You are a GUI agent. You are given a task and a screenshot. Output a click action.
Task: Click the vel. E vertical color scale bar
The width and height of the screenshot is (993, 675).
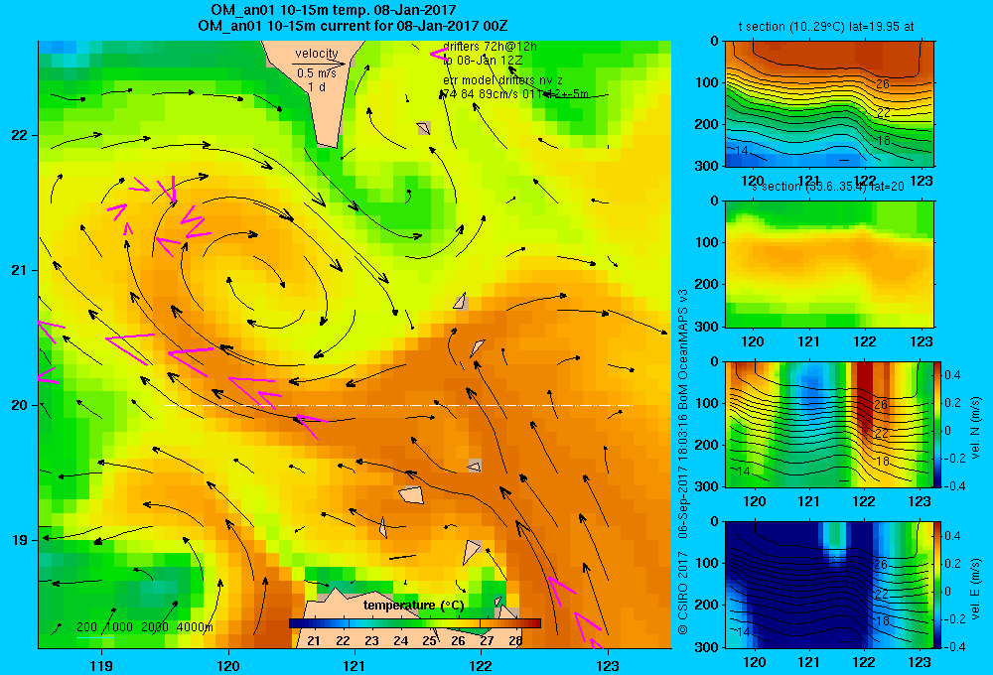click(937, 585)
